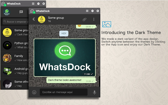The width and height of the screenshot is (168, 105).
Task: Click the picture icon above Dark Theme heading
Action: coord(107,24)
